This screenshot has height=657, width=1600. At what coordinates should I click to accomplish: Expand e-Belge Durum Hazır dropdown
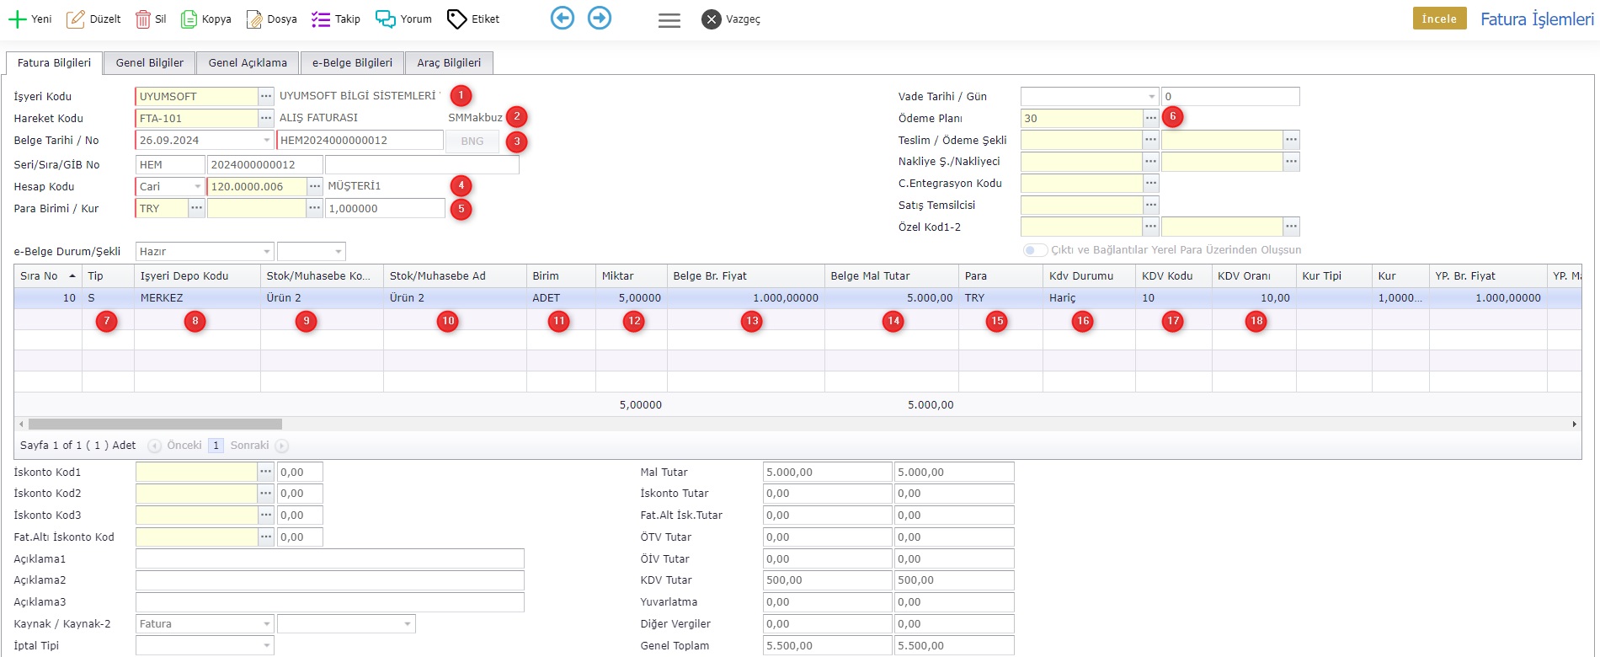tap(267, 251)
